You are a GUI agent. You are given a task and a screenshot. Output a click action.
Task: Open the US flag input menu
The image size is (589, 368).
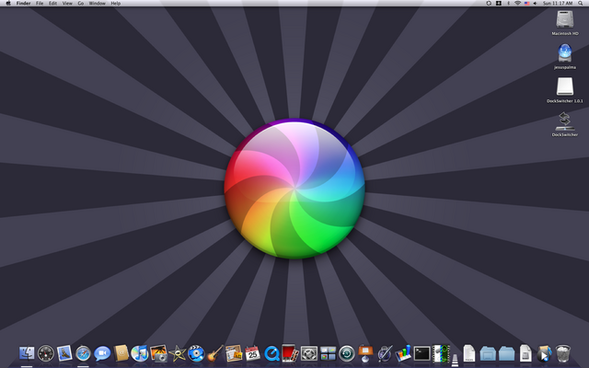pos(526,3)
